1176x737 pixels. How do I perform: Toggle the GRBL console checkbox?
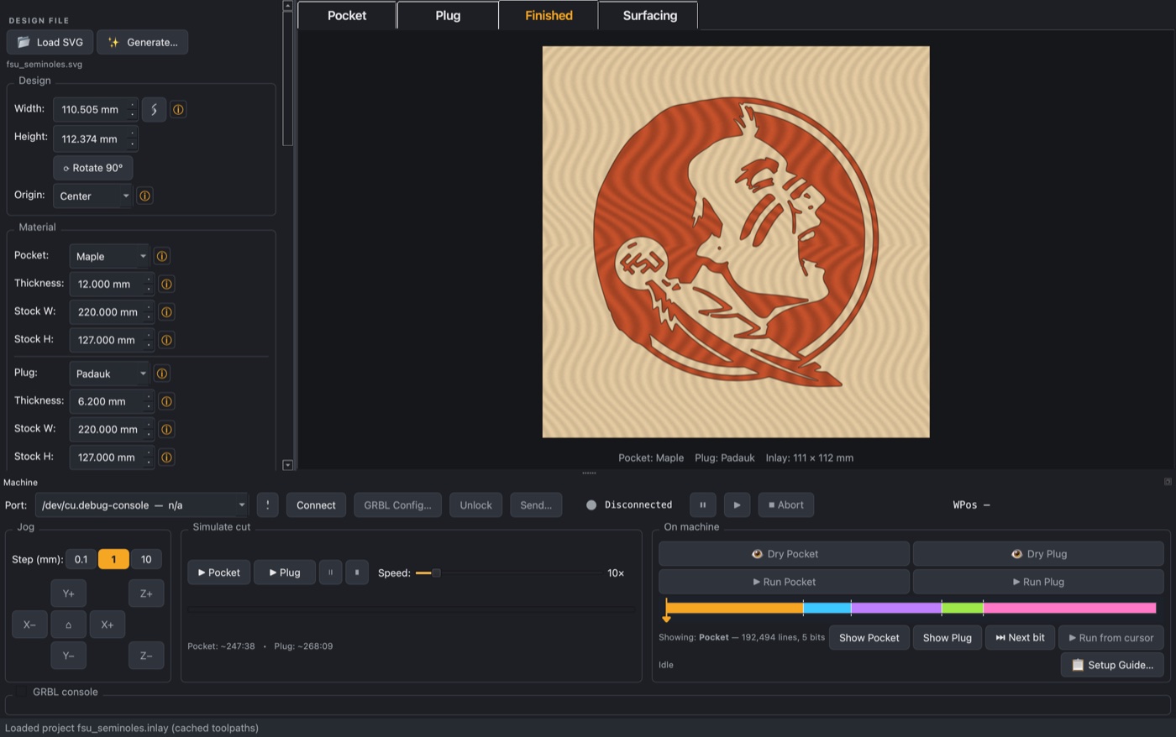[x=20, y=692]
